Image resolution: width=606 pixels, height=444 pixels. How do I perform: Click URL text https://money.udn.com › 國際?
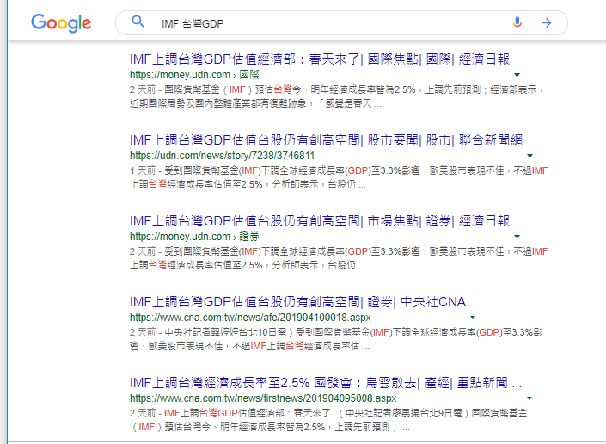194,75
